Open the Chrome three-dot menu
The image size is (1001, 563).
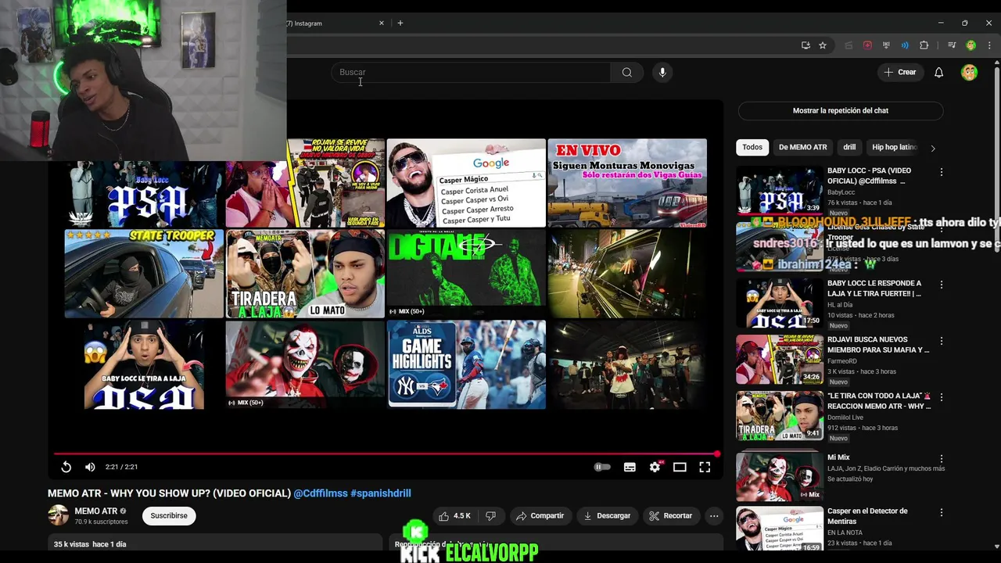pos(988,45)
